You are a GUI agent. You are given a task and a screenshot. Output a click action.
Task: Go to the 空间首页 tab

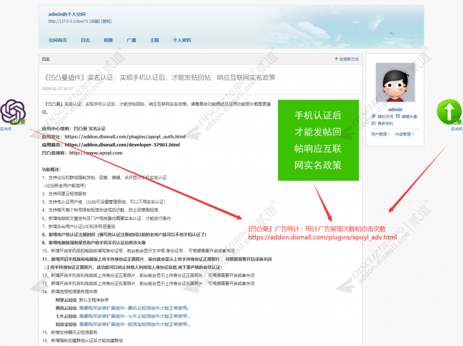[x=58, y=40]
